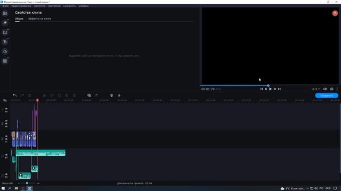Open the file import panel icon
The width and height of the screenshot is (341, 191).
click(x=5, y=13)
